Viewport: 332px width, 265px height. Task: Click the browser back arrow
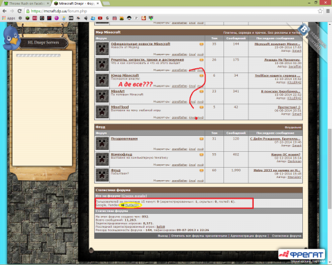tap(4, 11)
